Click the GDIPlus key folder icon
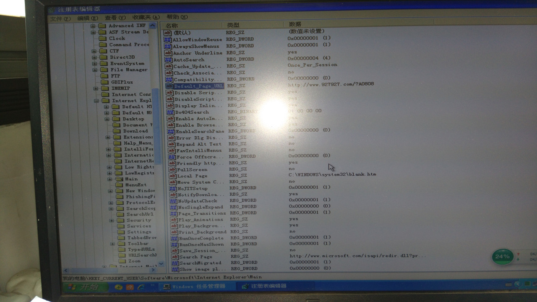 pos(104,82)
